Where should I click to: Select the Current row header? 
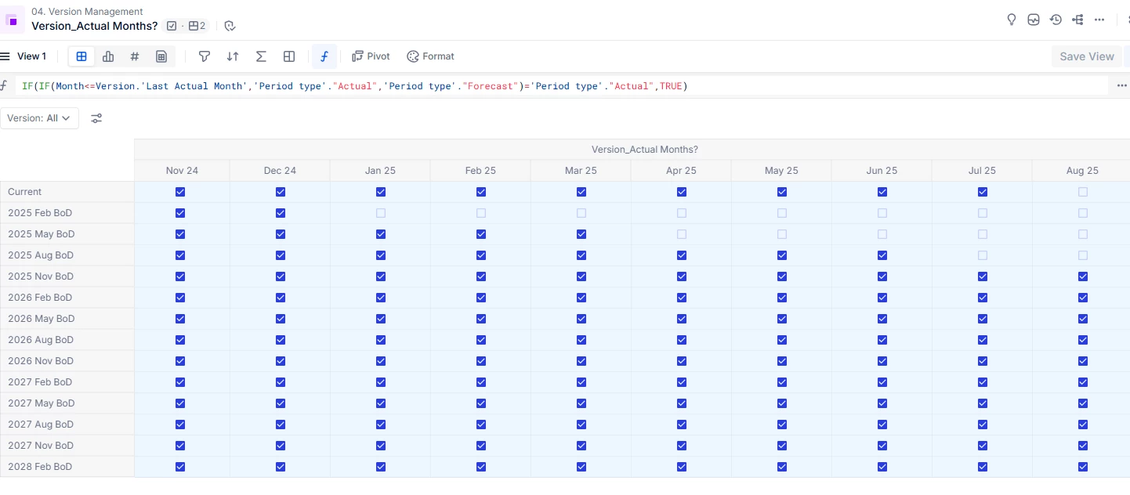click(67, 192)
